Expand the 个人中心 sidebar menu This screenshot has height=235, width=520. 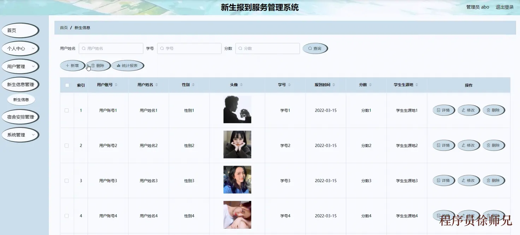coord(20,49)
